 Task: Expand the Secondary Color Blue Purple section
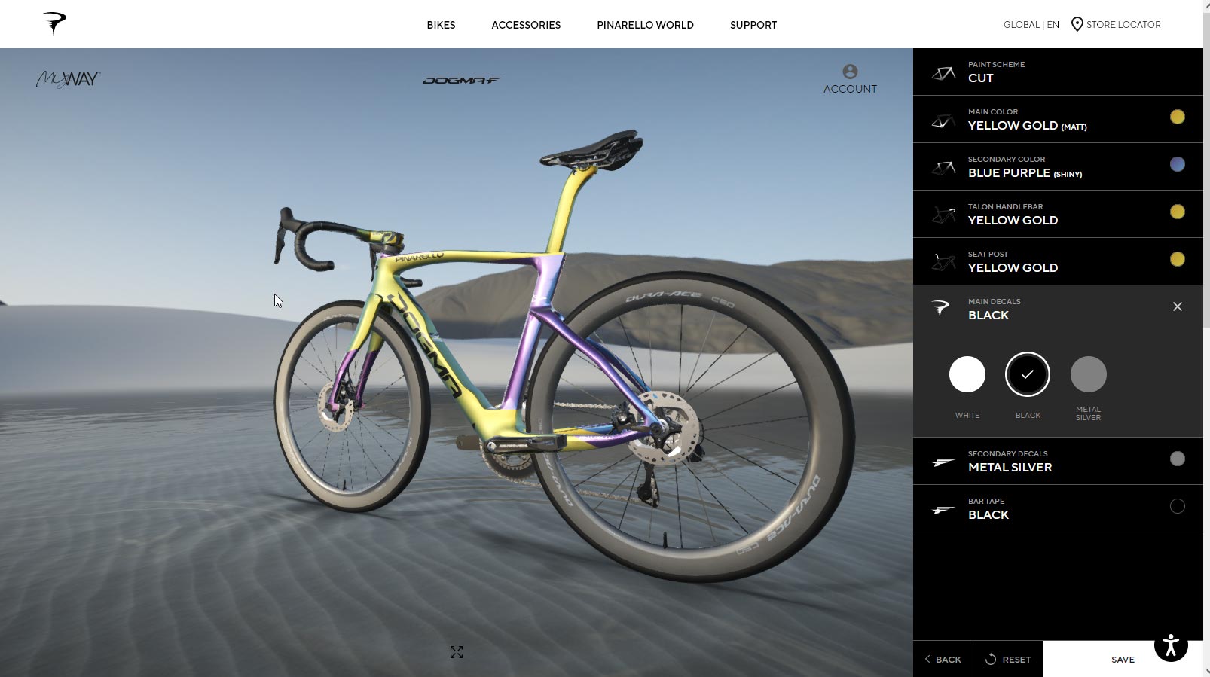coord(1058,166)
